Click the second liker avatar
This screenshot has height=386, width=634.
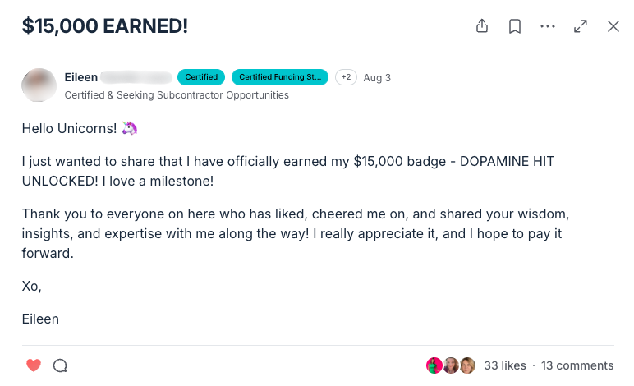click(x=451, y=365)
